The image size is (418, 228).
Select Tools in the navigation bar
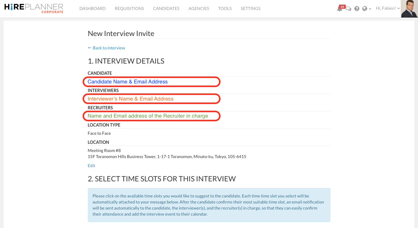pyautogui.click(x=225, y=8)
